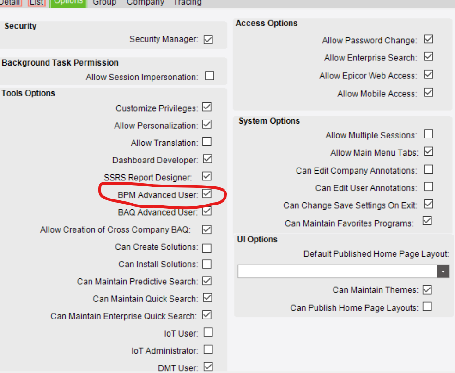The image size is (455, 373).
Task: Uncheck BPM Advanced User checkbox
Action: point(207,194)
